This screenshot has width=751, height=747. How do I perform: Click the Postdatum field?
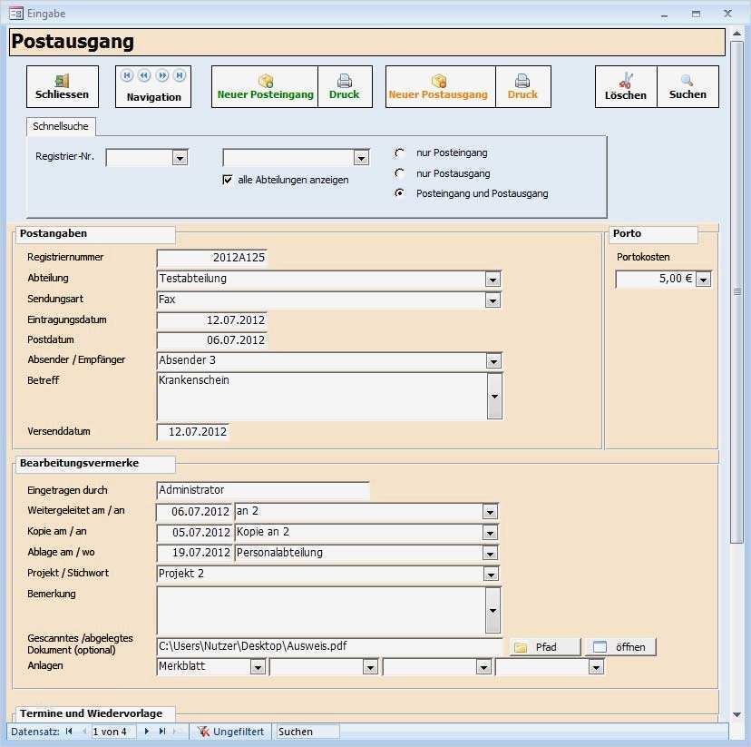211,340
